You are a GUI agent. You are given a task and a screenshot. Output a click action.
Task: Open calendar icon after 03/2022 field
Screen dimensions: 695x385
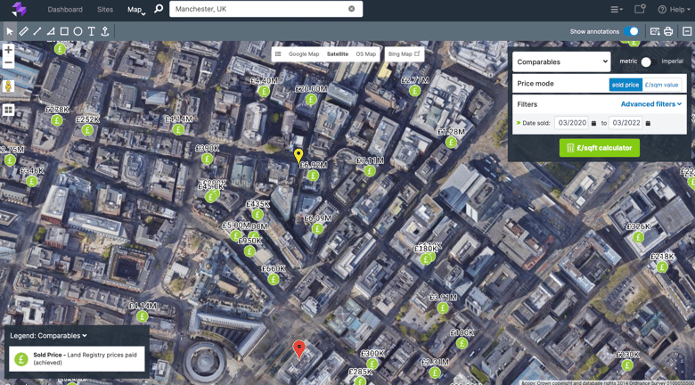point(648,123)
